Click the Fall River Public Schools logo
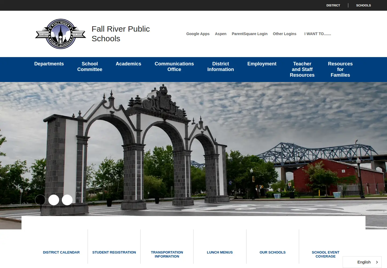This screenshot has height=268, width=387. tap(60, 34)
